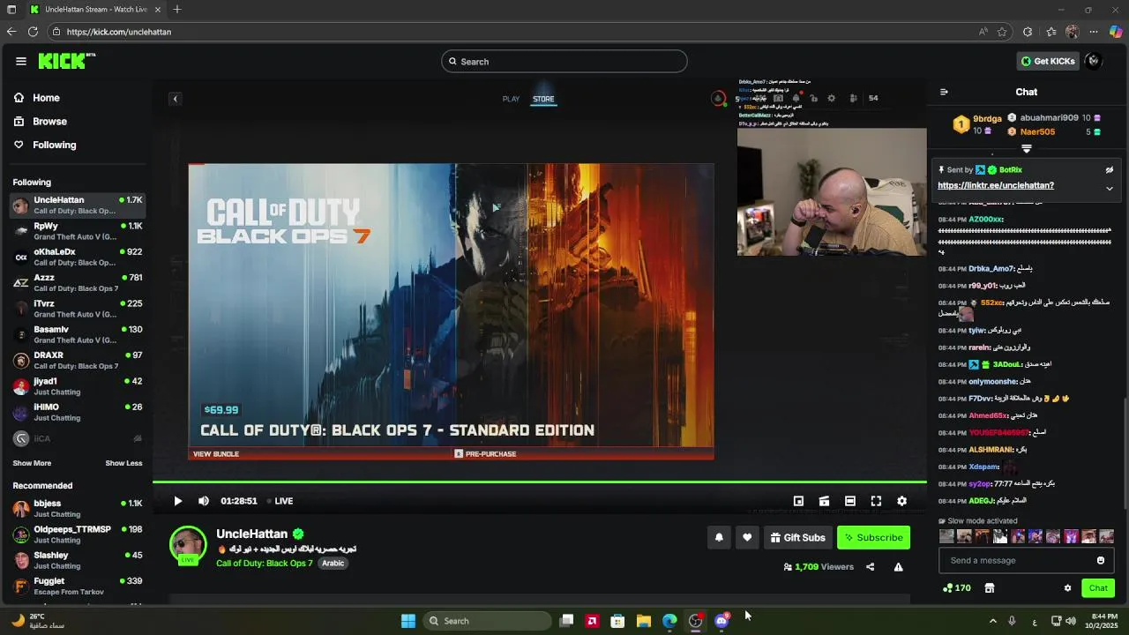This screenshot has height=635, width=1129.
Task: Open iHIMO channel in sidebar
Action: (x=78, y=412)
